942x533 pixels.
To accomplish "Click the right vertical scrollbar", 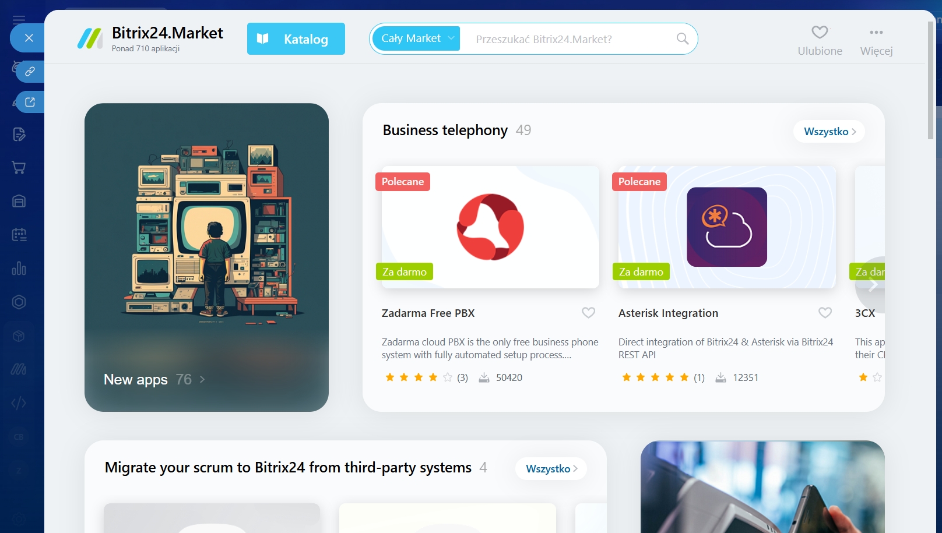I will [930, 82].
